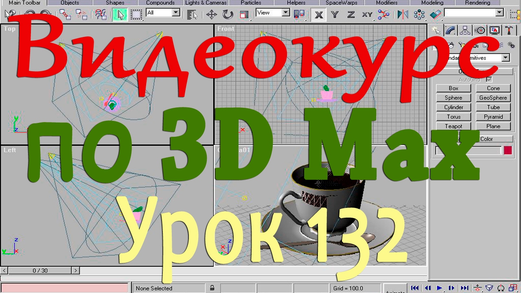Viewport: 521px width, 293px height.
Task: Click the time slider right arrow
Action: click(75, 271)
